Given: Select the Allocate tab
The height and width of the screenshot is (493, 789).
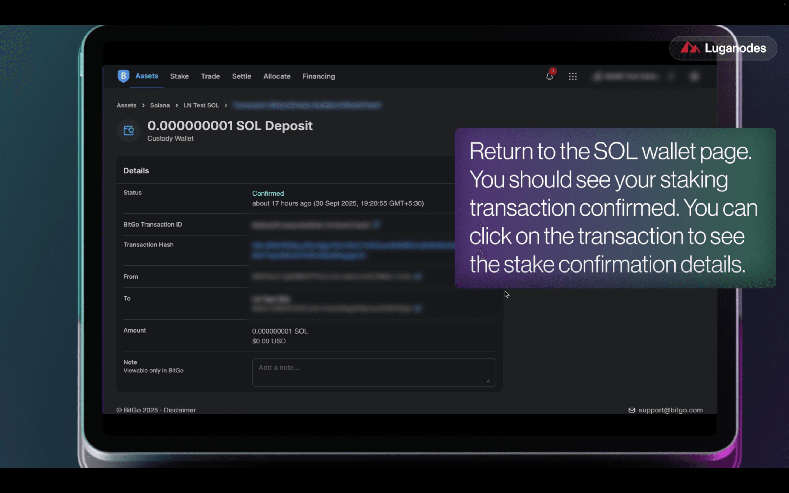Looking at the screenshot, I should coord(276,76).
